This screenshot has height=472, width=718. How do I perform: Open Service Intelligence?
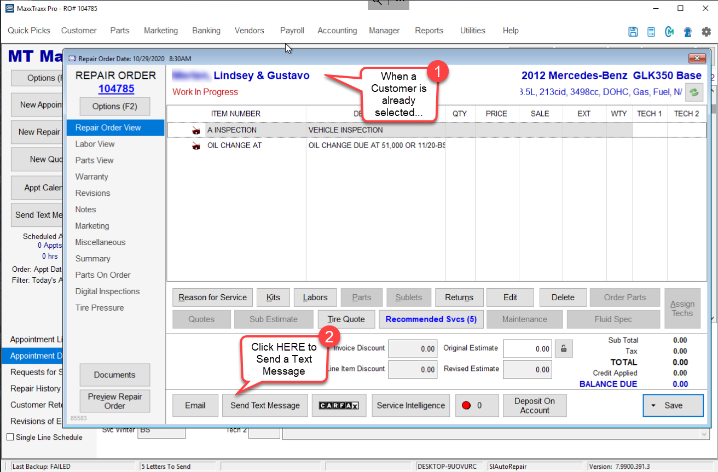click(411, 406)
